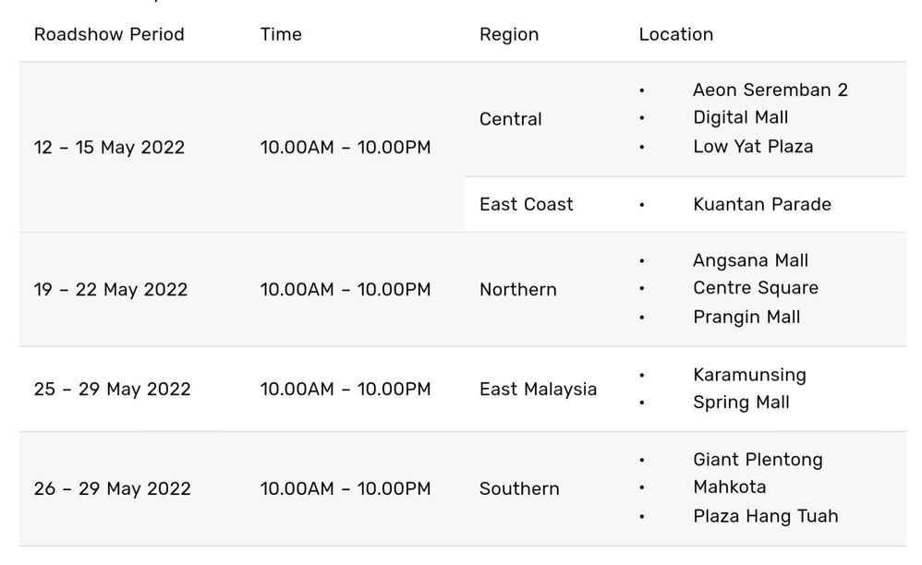Click Plaza Hang Tuah location
The width and height of the screenshot is (922, 565).
(x=766, y=516)
